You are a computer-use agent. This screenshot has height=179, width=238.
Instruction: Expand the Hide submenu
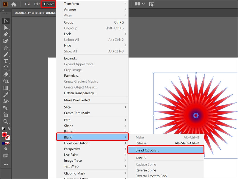point(92,45)
